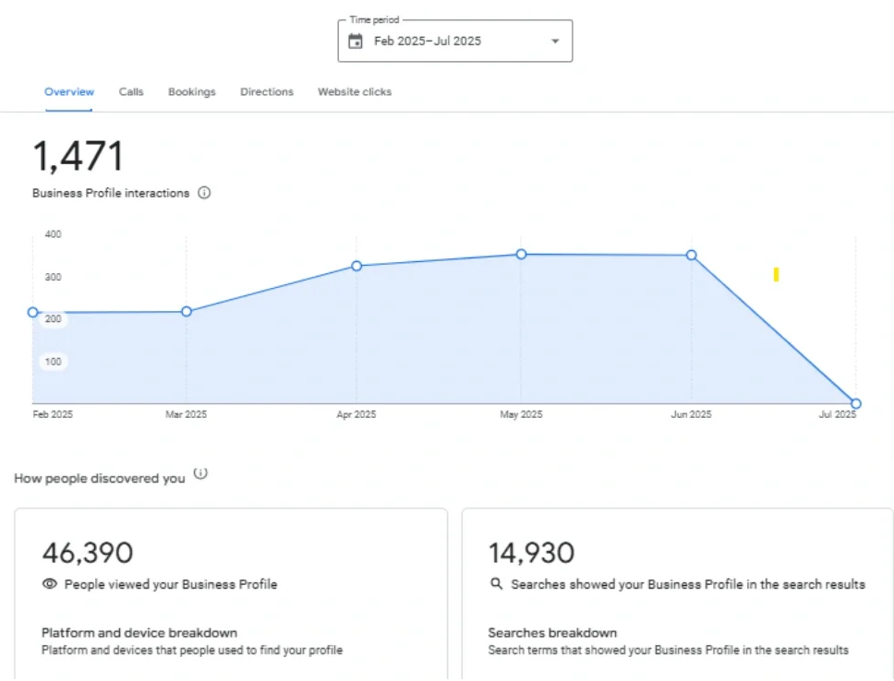This screenshot has height=681, width=894.
Task: Click the calendar icon in the Time period field
Action: click(x=356, y=41)
